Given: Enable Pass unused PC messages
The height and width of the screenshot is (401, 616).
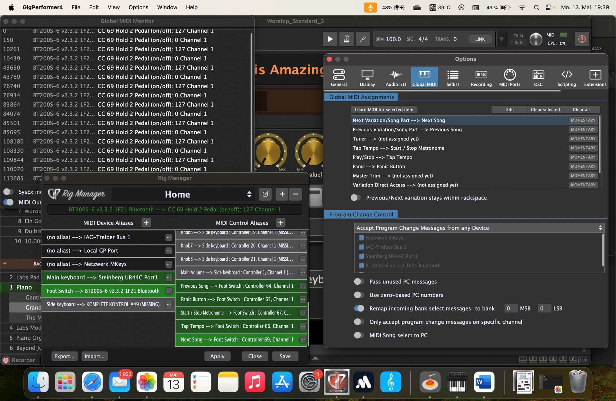Looking at the screenshot, I should click(x=359, y=281).
